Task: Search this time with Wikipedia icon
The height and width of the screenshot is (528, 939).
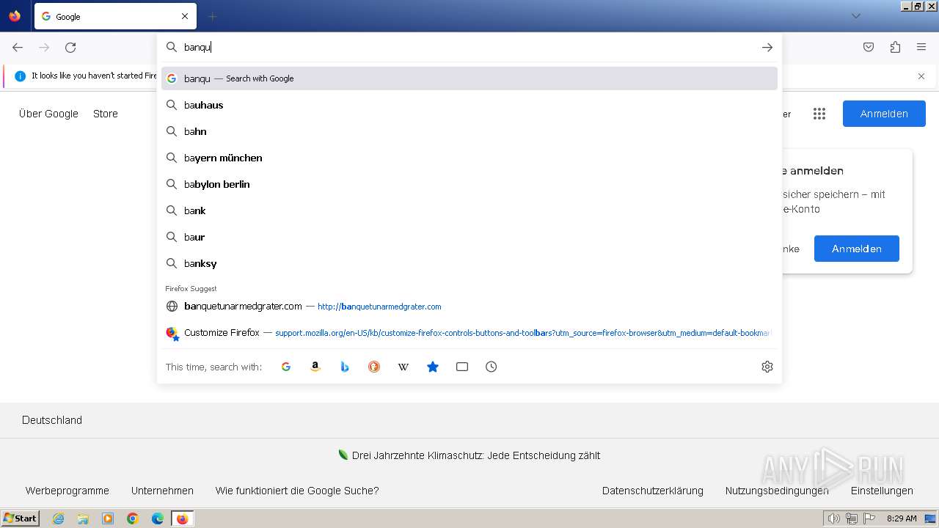Action: [403, 367]
